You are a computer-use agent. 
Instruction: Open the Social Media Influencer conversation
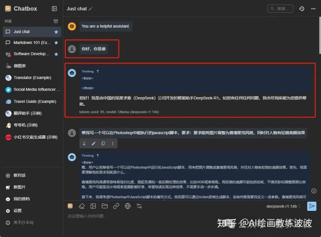(32, 90)
